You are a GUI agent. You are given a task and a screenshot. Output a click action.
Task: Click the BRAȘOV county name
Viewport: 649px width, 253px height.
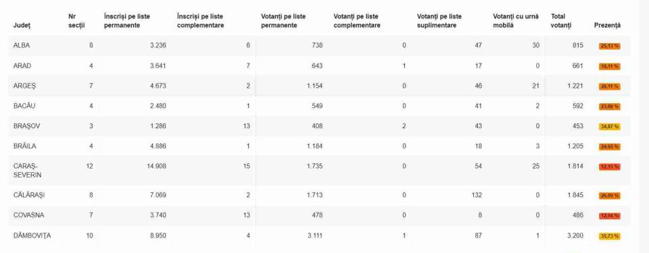(26, 126)
